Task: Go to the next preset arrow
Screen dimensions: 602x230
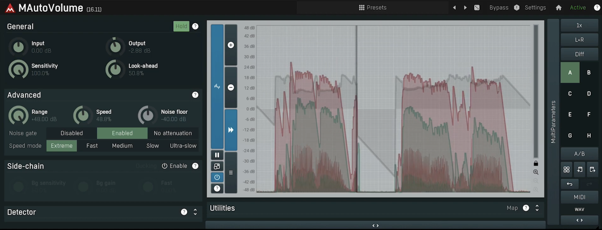Action: 465,8
